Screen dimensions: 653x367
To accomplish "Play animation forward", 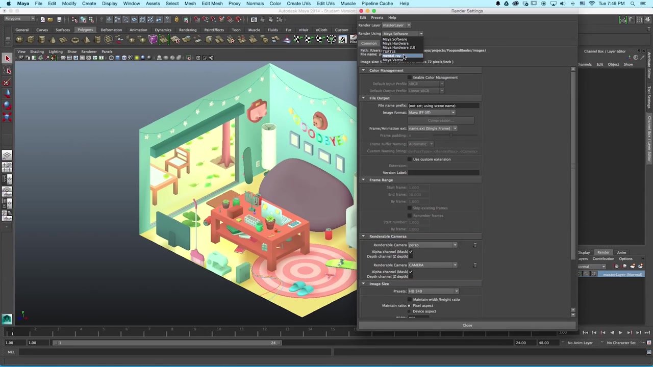I will point(620,332).
